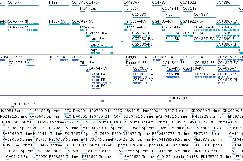Click the RH13328.5prime EST
This screenshot has width=243, height=161.
point(194,119)
